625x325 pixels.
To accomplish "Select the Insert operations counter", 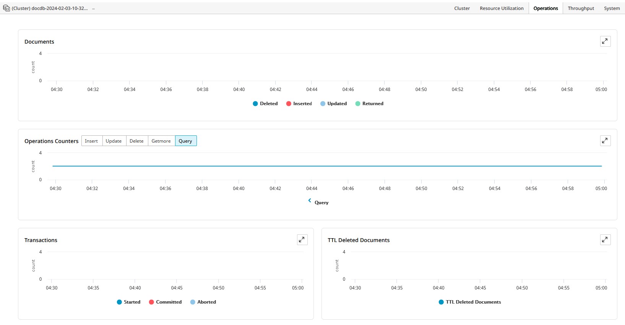I will click(x=91, y=141).
